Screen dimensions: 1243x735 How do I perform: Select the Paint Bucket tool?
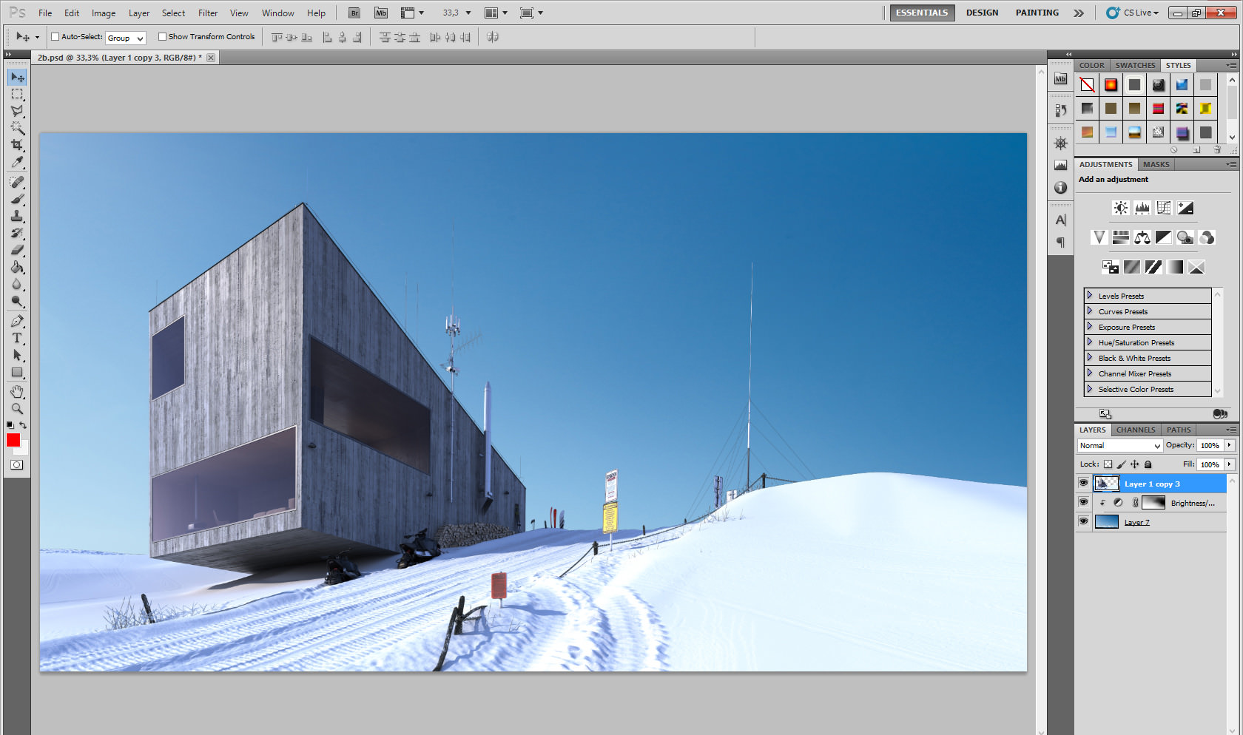[x=17, y=267]
